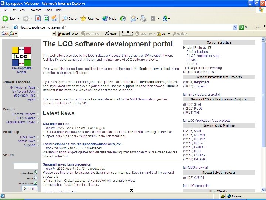Open the IGUANA project link
This screenshot has height=200, width=266.
point(199,159)
